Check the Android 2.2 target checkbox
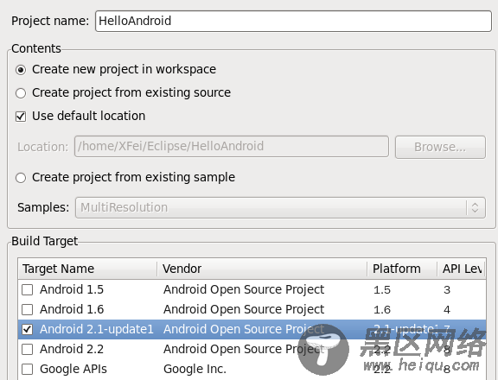This screenshot has height=380, width=498. 27,349
